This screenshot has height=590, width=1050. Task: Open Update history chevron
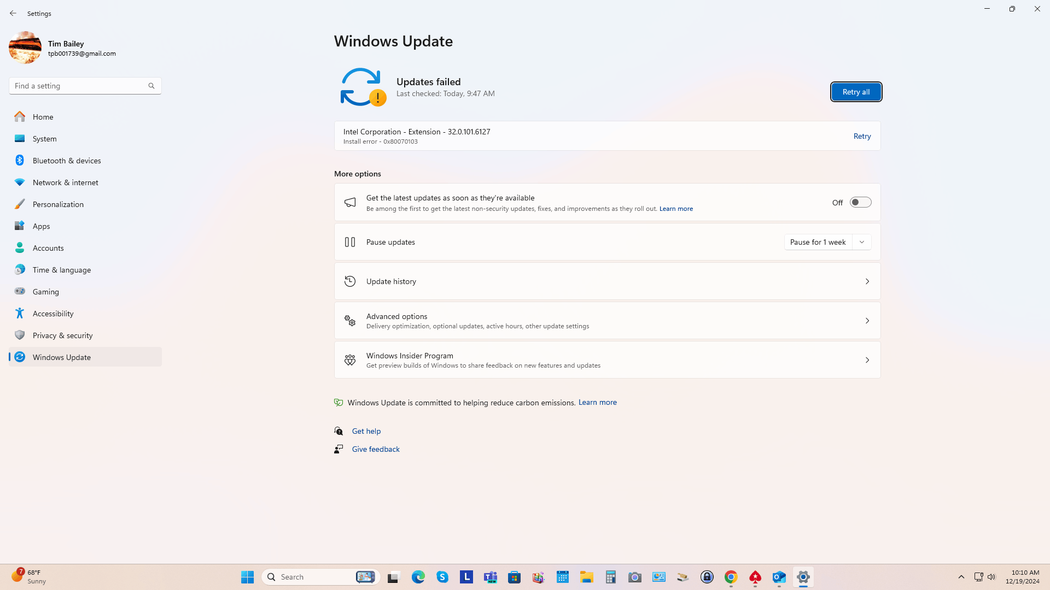click(x=867, y=281)
